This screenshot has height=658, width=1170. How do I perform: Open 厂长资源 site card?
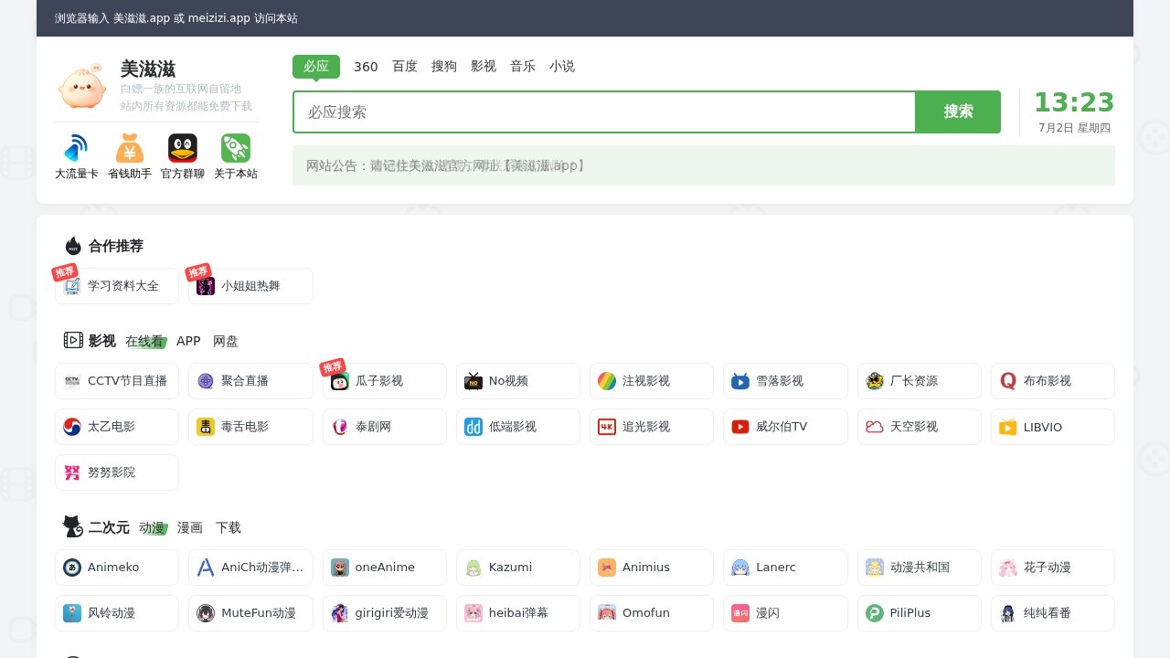[x=920, y=381]
